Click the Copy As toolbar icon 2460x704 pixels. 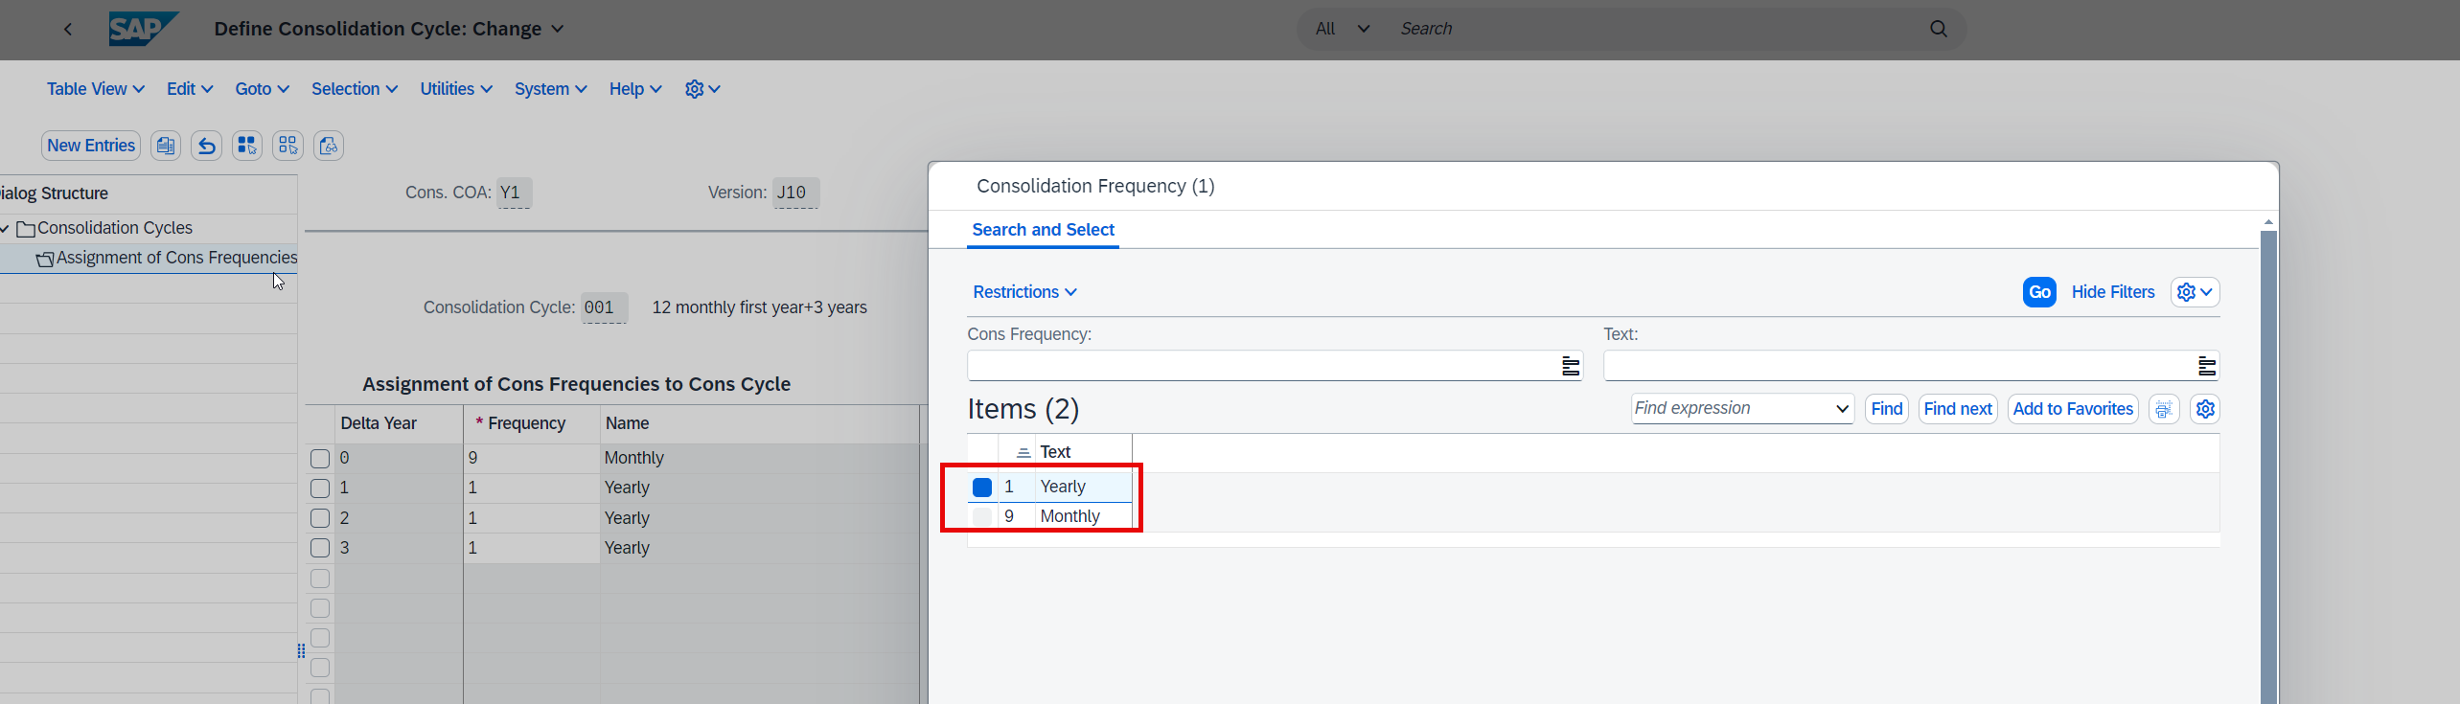(x=166, y=146)
